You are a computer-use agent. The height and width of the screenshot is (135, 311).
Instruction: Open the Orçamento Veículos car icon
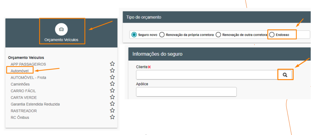coord(61,29)
